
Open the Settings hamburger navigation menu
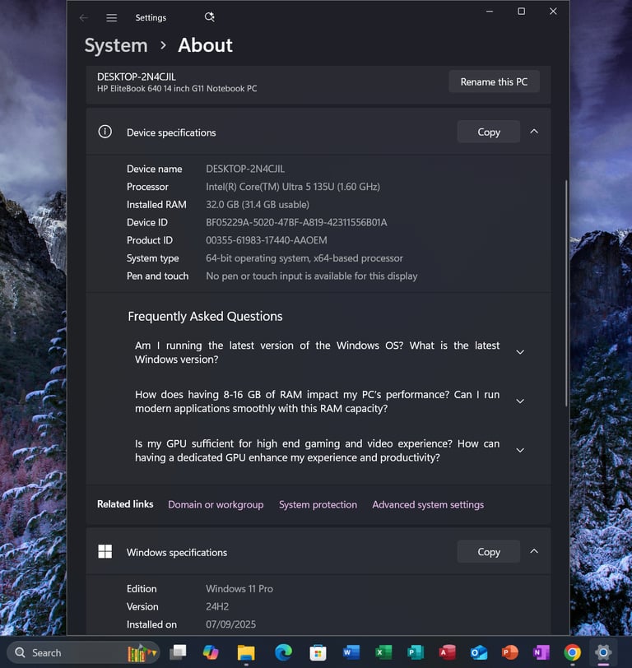coord(112,17)
